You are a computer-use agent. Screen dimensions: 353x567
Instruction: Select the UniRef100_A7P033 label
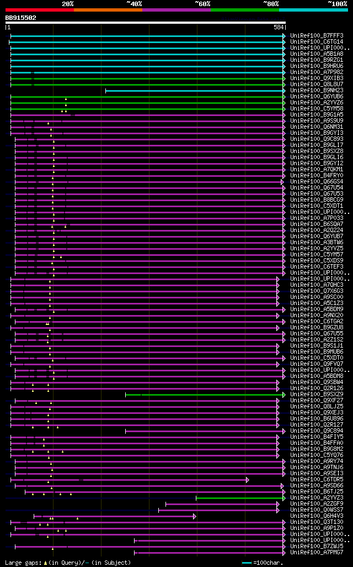point(317,218)
